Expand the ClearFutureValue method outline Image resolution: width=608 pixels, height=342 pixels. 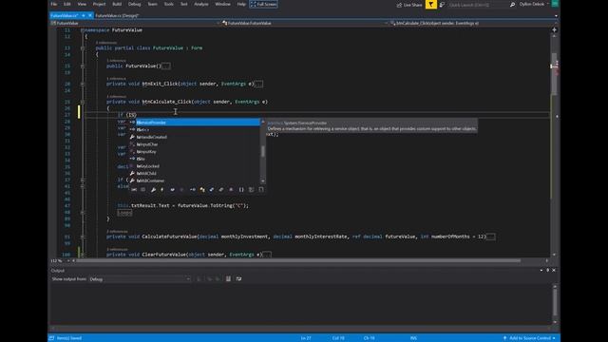pos(83,255)
